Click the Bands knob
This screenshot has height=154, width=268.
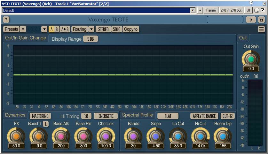coord(133,136)
